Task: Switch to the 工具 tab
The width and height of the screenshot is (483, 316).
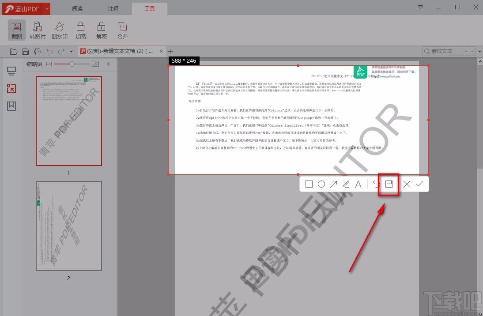Action: click(x=150, y=9)
